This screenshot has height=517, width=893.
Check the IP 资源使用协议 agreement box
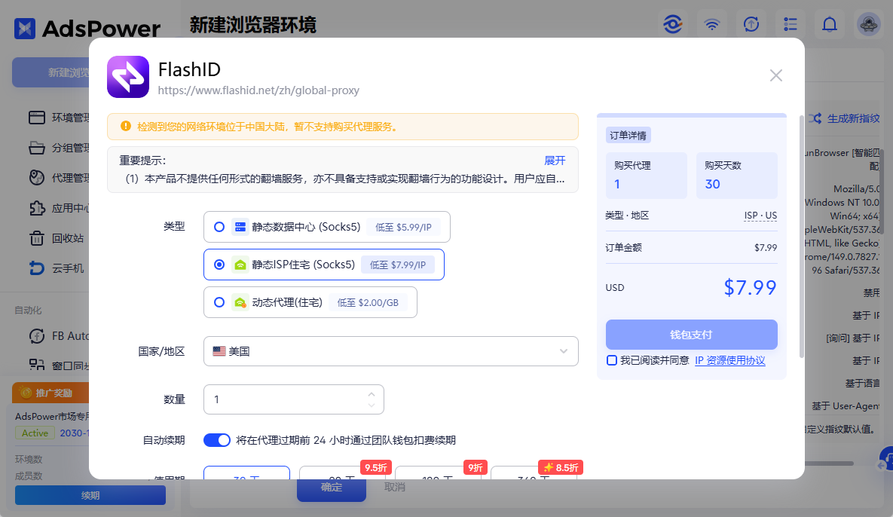point(612,360)
